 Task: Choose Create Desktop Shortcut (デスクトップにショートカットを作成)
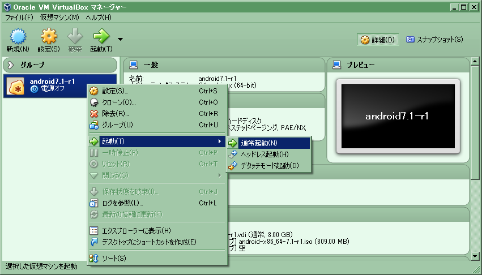click(157, 242)
